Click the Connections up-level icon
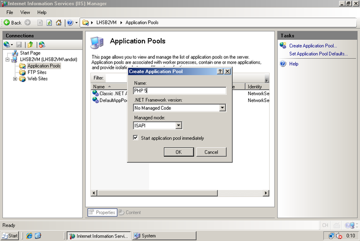 click(30, 44)
